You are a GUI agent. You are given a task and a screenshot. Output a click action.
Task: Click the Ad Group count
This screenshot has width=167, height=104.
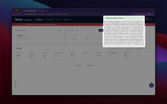[x=87, y=36]
